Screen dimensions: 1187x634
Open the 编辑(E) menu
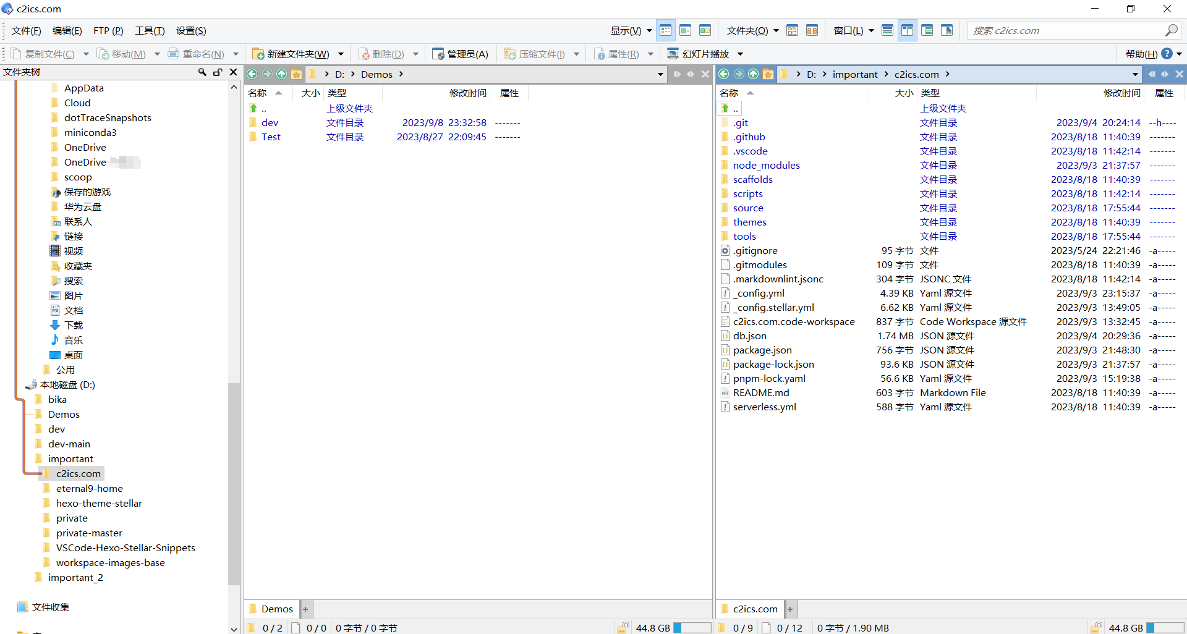[67, 30]
